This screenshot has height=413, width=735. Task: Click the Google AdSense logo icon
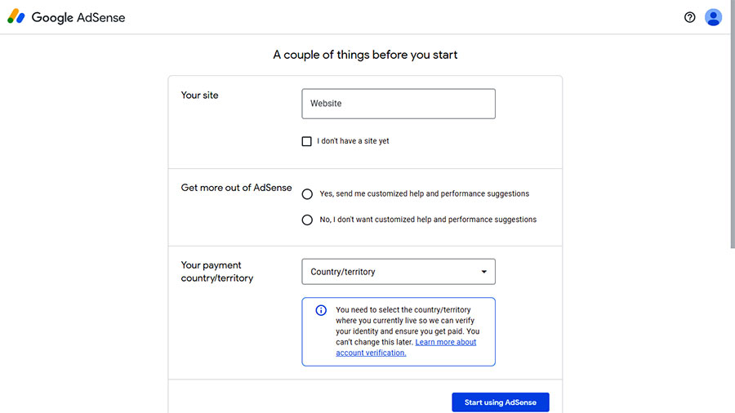[x=16, y=16]
